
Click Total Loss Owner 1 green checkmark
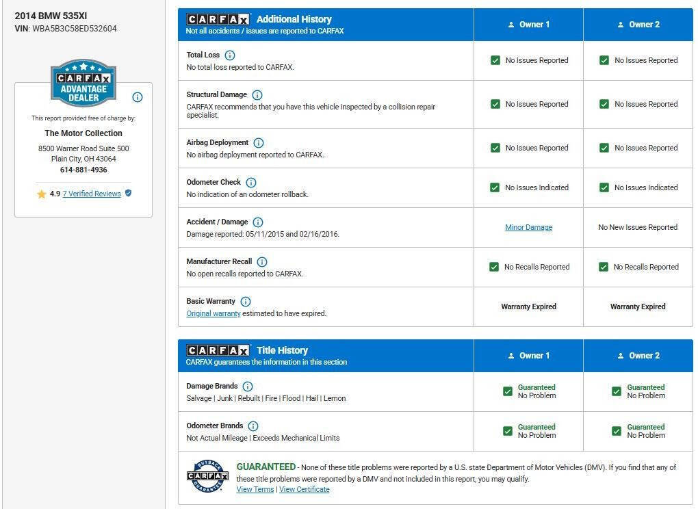pos(495,60)
